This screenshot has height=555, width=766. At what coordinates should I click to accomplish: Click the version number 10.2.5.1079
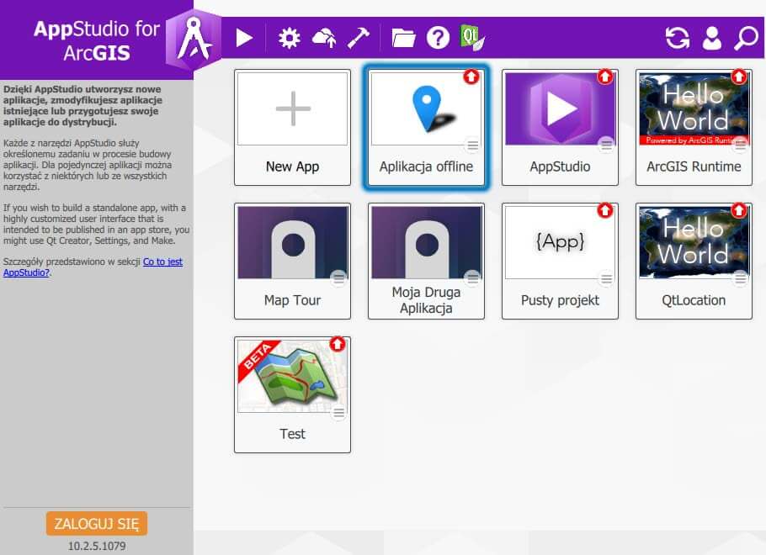97,547
